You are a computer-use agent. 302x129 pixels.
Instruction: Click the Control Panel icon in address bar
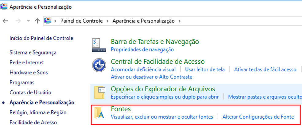pyautogui.click(x=48, y=21)
